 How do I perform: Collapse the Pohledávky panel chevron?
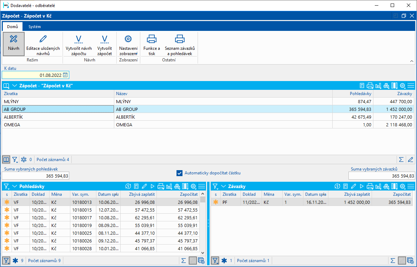click(15, 186)
